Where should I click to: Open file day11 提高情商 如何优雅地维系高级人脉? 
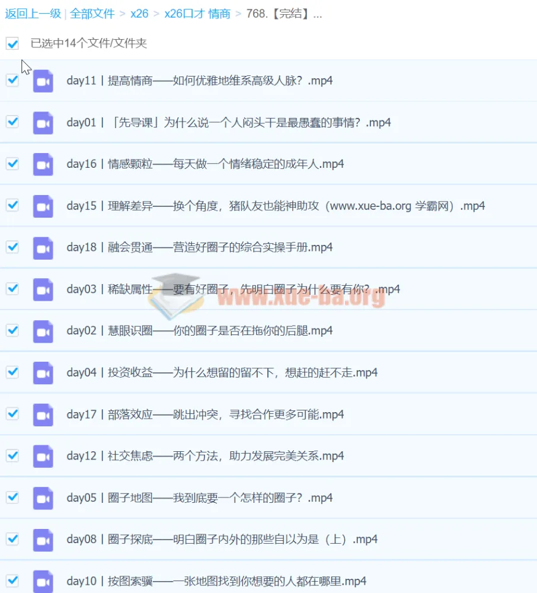(200, 81)
